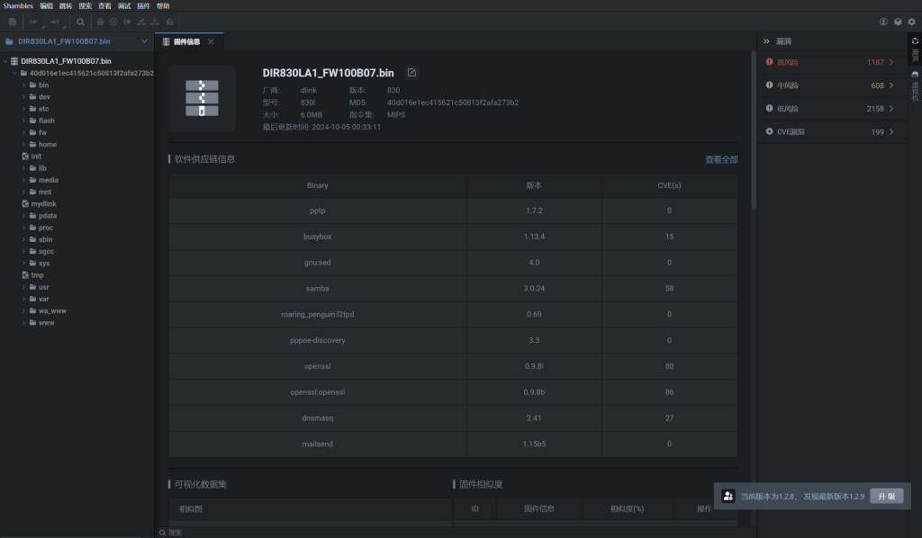Click the search magnifier toolbar icon
Image resolution: width=922 pixels, height=538 pixels.
(x=80, y=22)
